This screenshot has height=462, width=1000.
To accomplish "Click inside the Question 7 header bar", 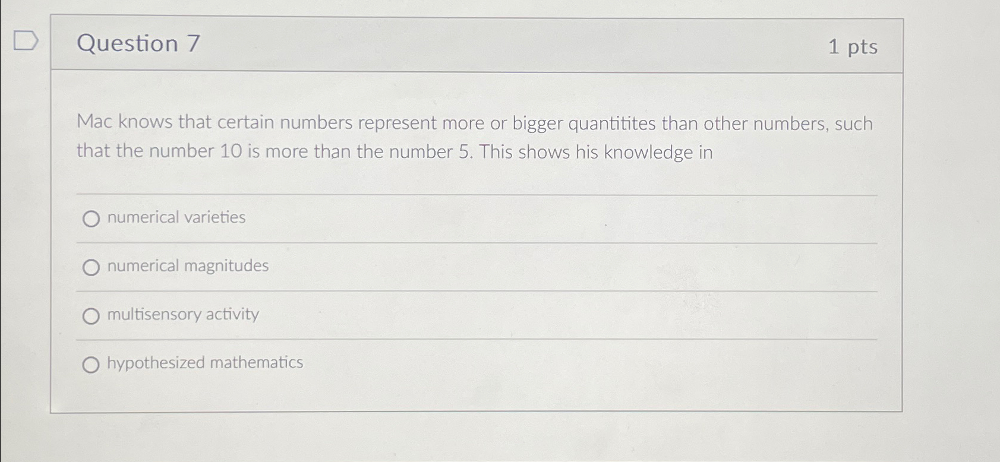I will pyautogui.click(x=475, y=45).
